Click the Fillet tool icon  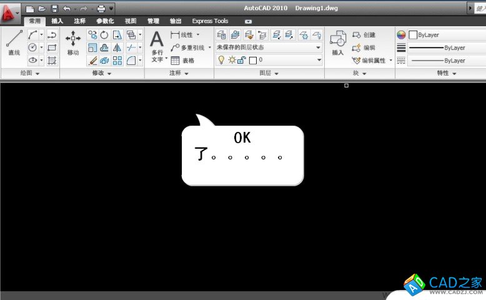pyautogui.click(x=131, y=60)
